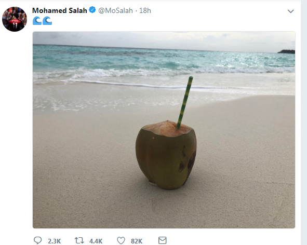The width and height of the screenshot is (307, 245).
Task: Click the reply speech bubble icon
Action: 37,240
